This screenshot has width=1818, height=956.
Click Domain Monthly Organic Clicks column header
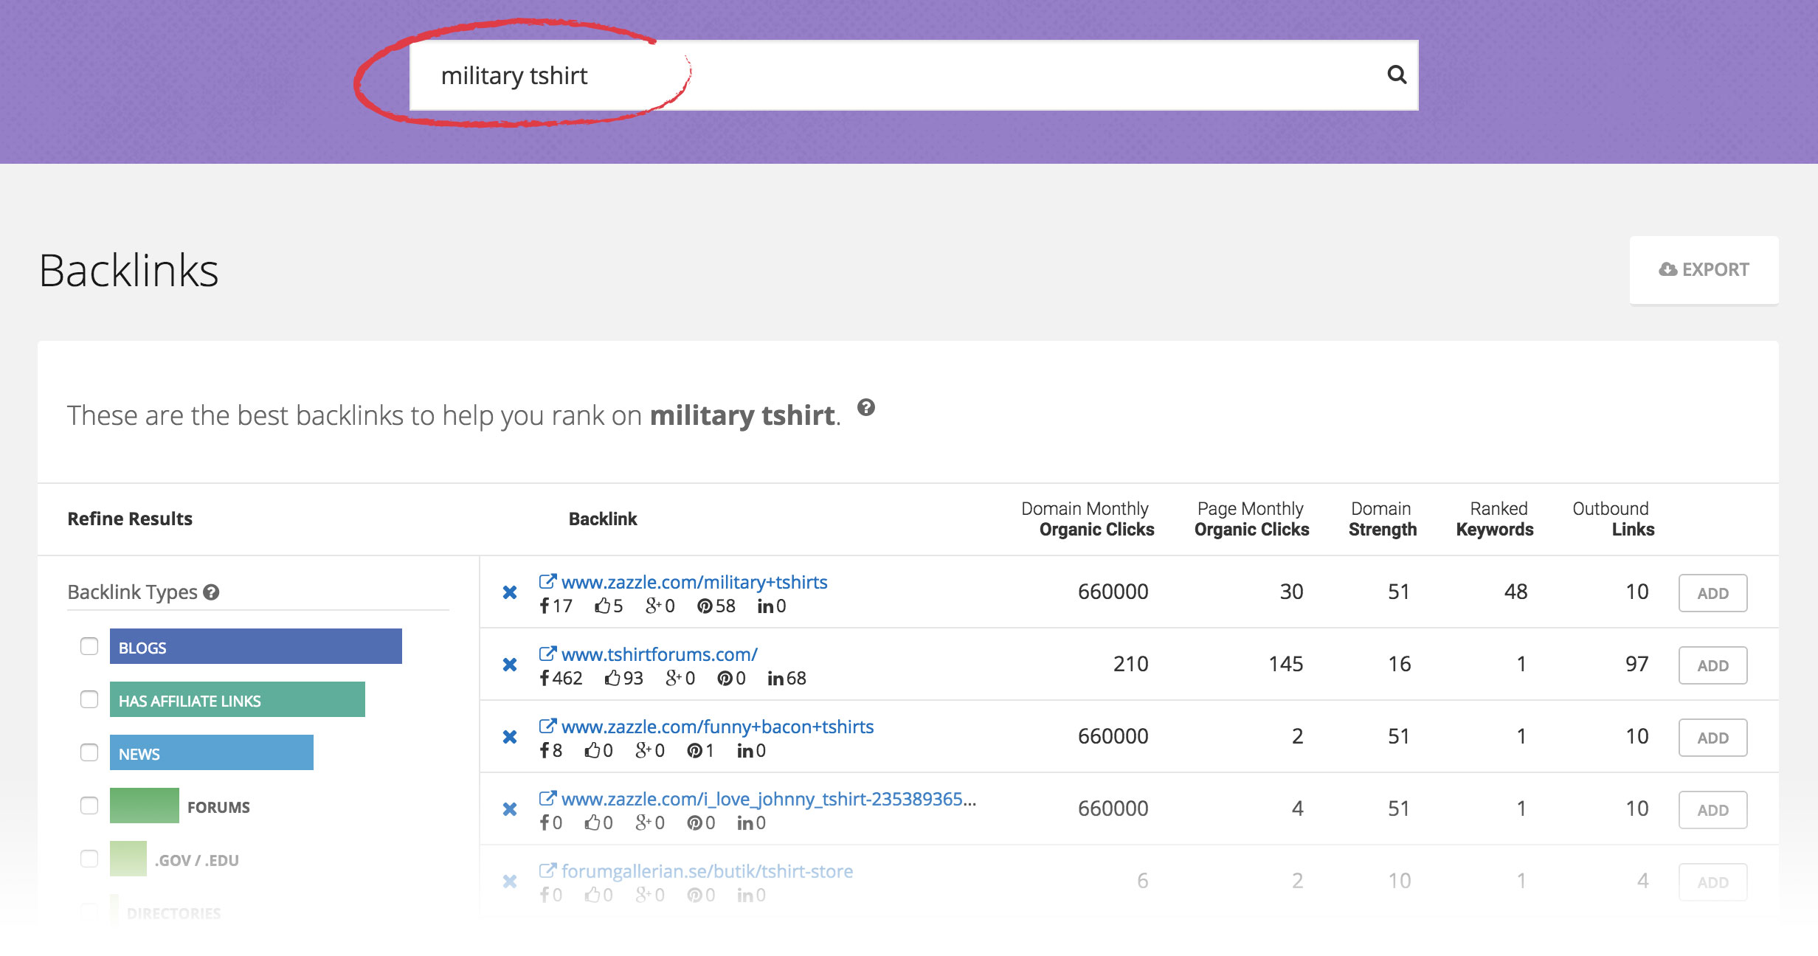pos(1088,519)
